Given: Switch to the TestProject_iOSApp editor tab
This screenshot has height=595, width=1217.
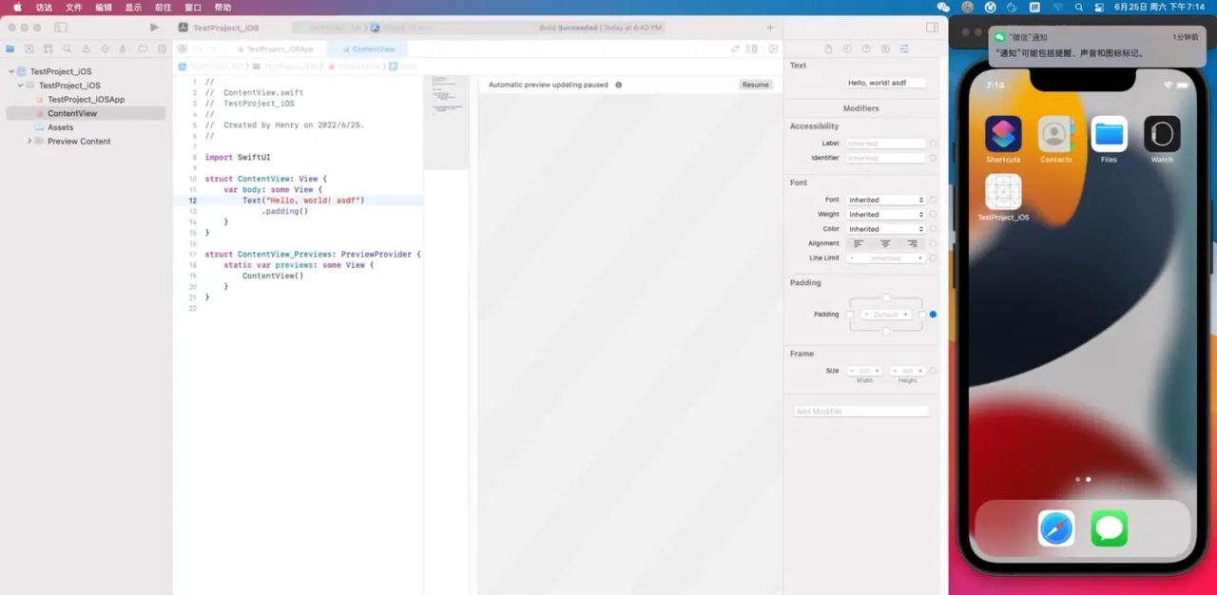Looking at the screenshot, I should 280,48.
